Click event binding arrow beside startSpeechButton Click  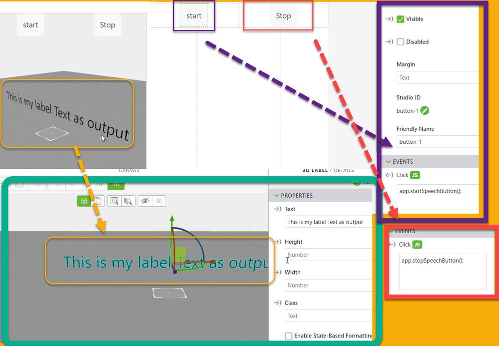pyautogui.click(x=389, y=175)
